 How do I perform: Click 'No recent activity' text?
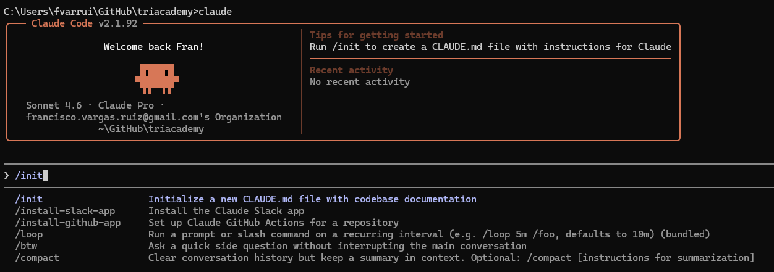[360, 82]
